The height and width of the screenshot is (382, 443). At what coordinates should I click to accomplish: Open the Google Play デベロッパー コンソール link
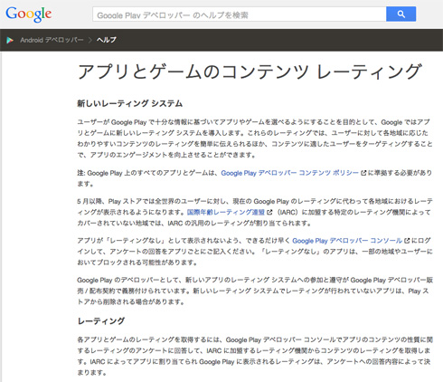tap(347, 241)
